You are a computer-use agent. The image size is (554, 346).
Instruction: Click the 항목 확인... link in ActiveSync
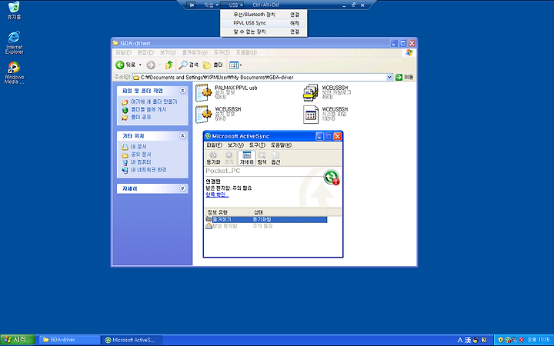point(217,195)
